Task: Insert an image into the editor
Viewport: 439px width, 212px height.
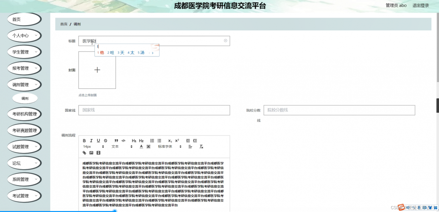Action: pos(92,153)
